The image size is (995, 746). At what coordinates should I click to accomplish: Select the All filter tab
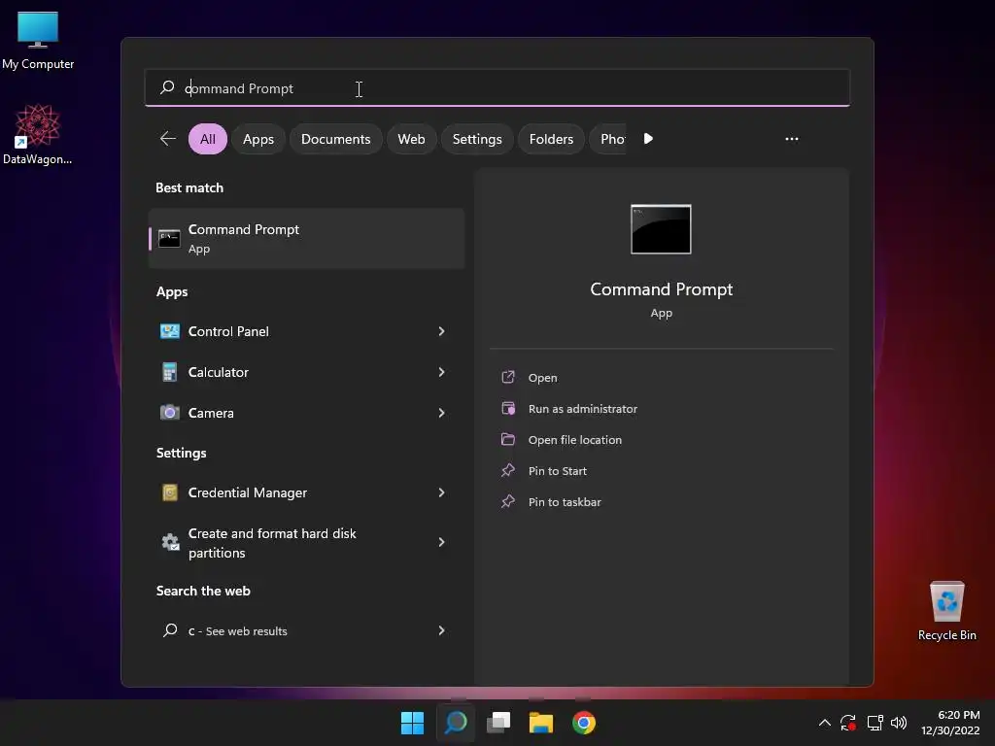(208, 139)
